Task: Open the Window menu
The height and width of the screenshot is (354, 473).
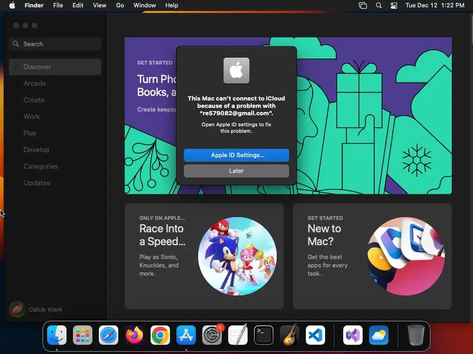Action: tap(145, 6)
